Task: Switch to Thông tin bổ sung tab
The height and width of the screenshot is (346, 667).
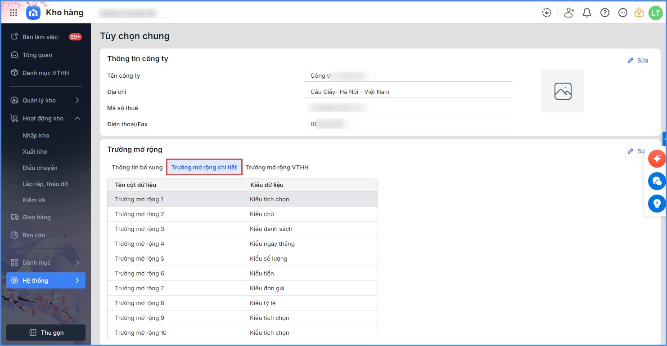Action: 137,167
